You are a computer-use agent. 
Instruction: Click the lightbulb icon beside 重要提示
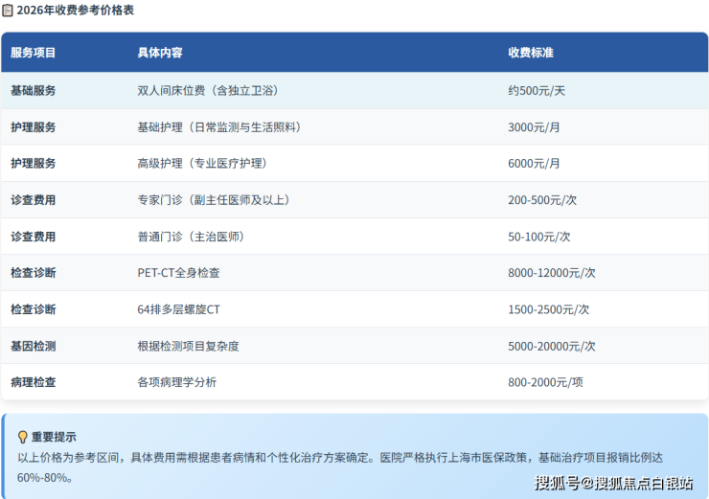tap(23, 436)
